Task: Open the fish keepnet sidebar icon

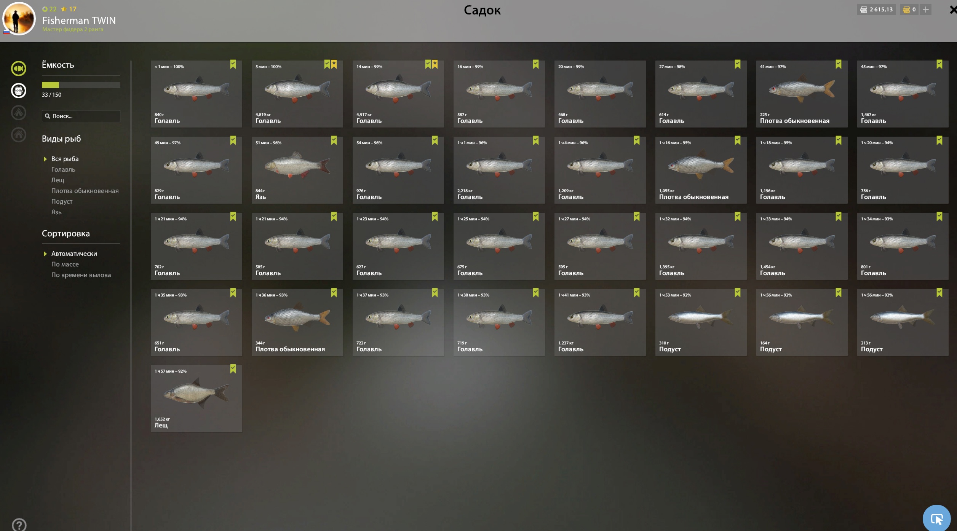Action: point(18,69)
